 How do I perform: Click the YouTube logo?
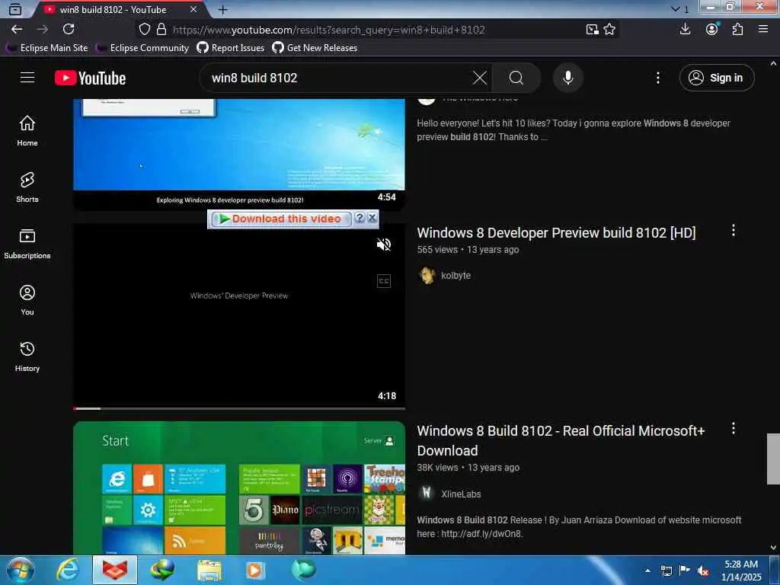click(90, 78)
